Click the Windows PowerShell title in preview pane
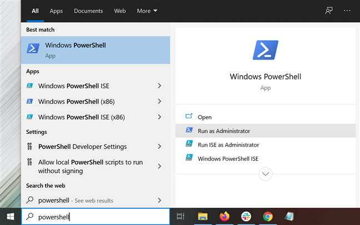The image size is (360, 225). (266, 77)
